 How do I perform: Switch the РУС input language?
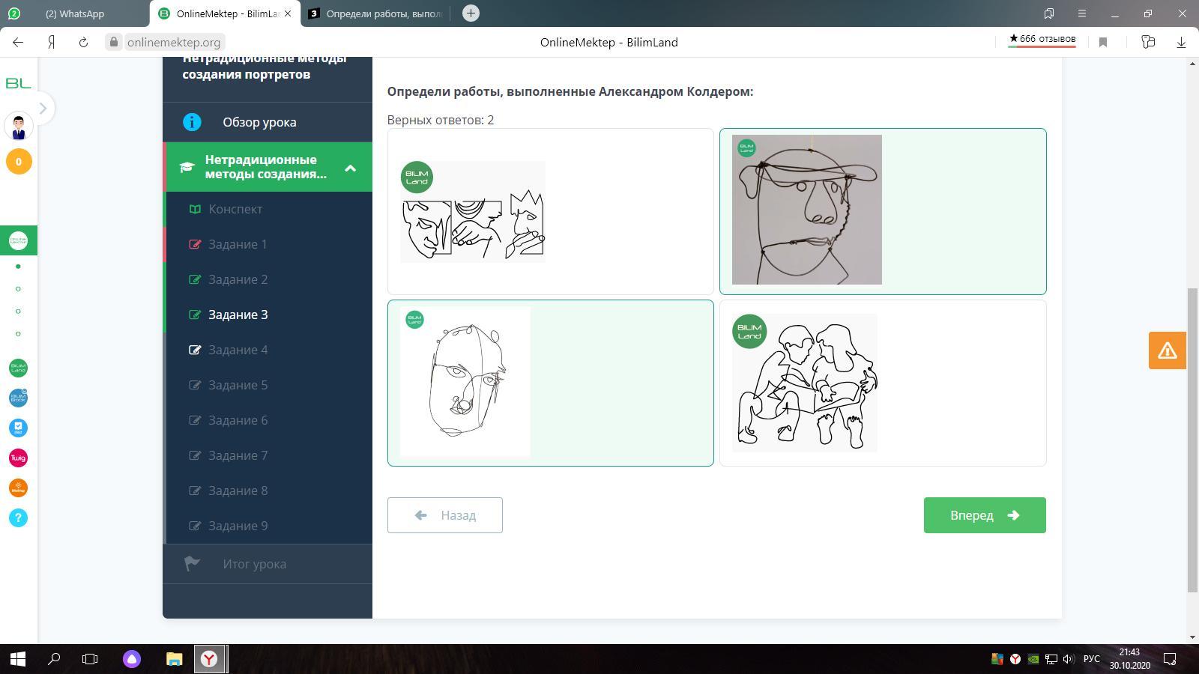pos(1091,659)
